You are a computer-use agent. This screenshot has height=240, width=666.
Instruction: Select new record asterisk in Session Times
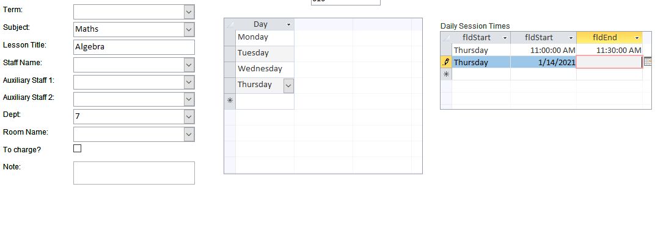click(x=446, y=74)
